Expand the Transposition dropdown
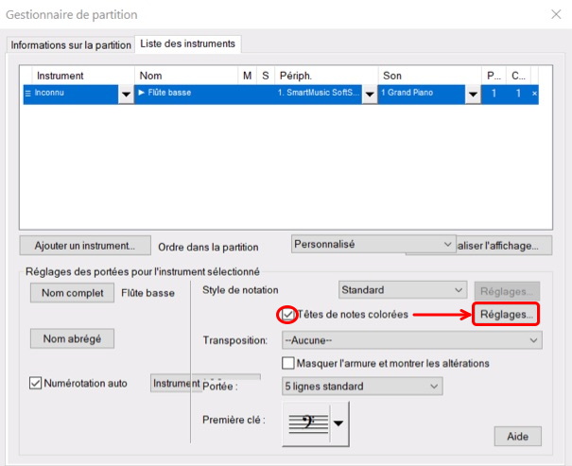Screen dimensions: 572x466 533,339
